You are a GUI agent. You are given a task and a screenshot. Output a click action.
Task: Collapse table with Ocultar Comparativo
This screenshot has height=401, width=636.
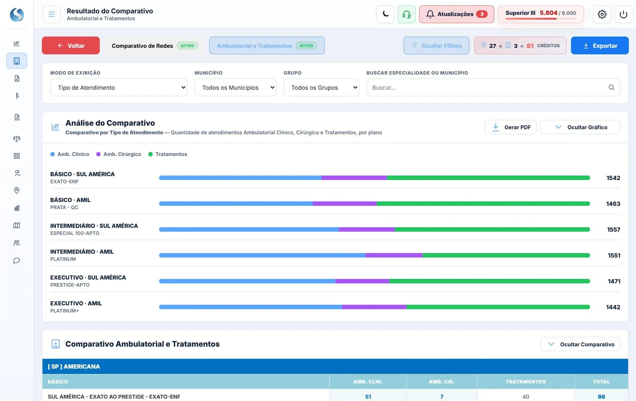point(580,344)
